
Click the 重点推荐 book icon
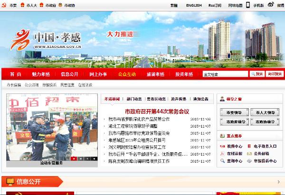222,136
